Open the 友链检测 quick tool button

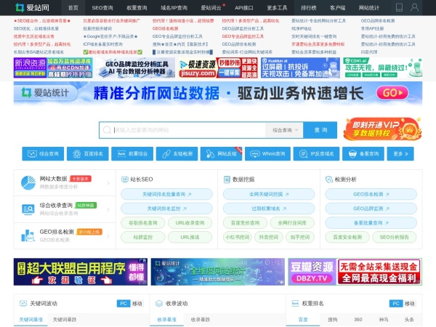tap(177, 154)
